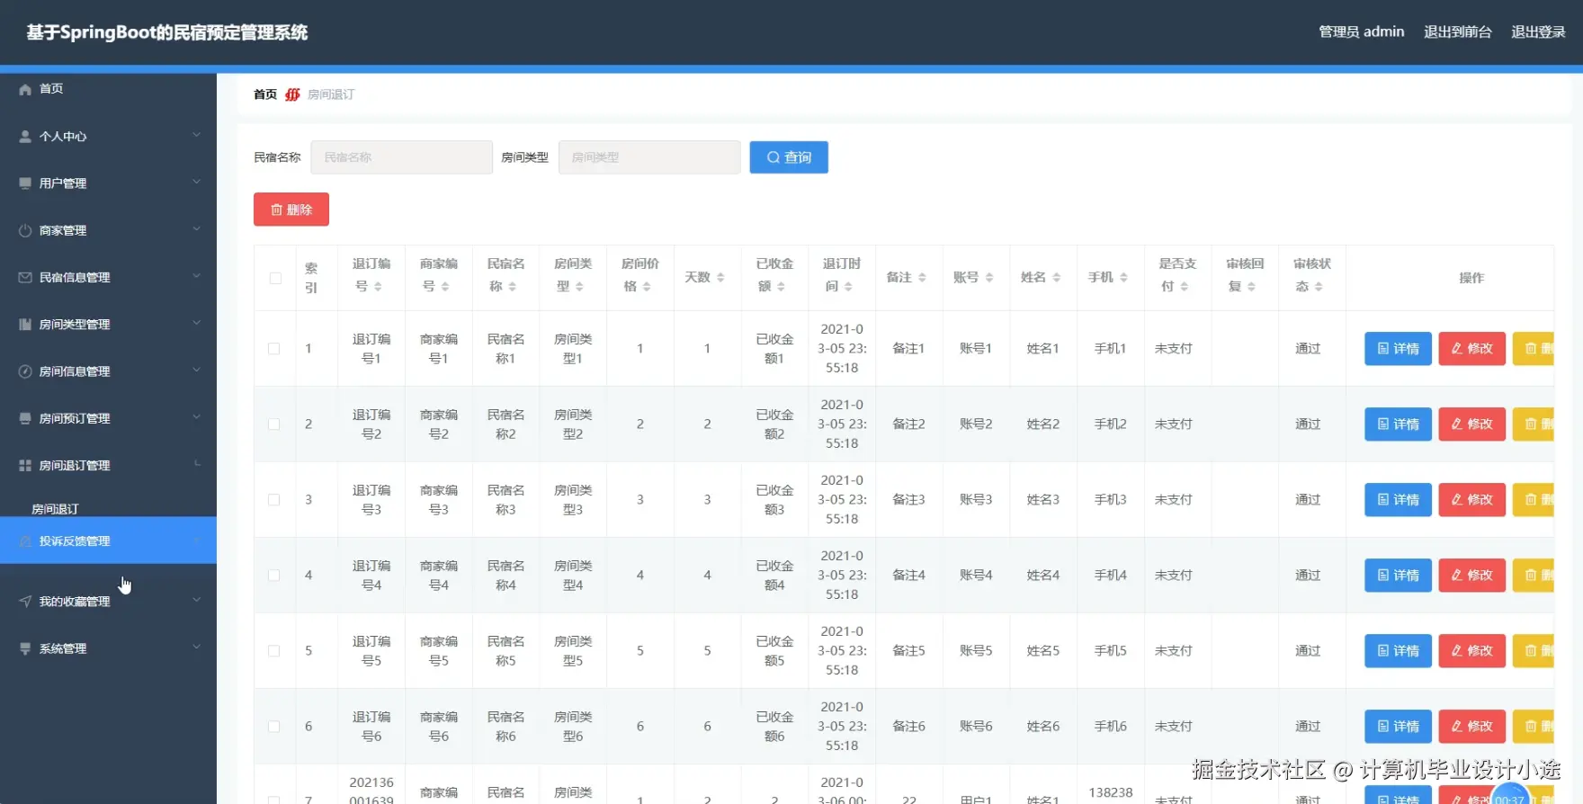This screenshot has width=1583, height=804.
Task: Sort the table by the 天数 column arrows
Action: (x=720, y=278)
